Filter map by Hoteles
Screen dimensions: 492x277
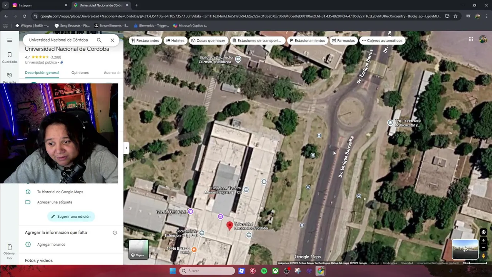(175, 40)
